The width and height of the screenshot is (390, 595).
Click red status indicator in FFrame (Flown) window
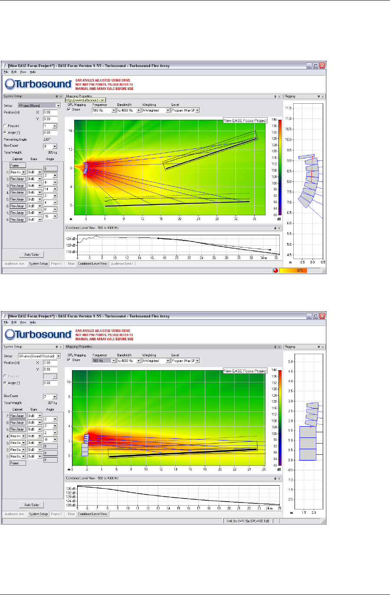(x=275, y=270)
